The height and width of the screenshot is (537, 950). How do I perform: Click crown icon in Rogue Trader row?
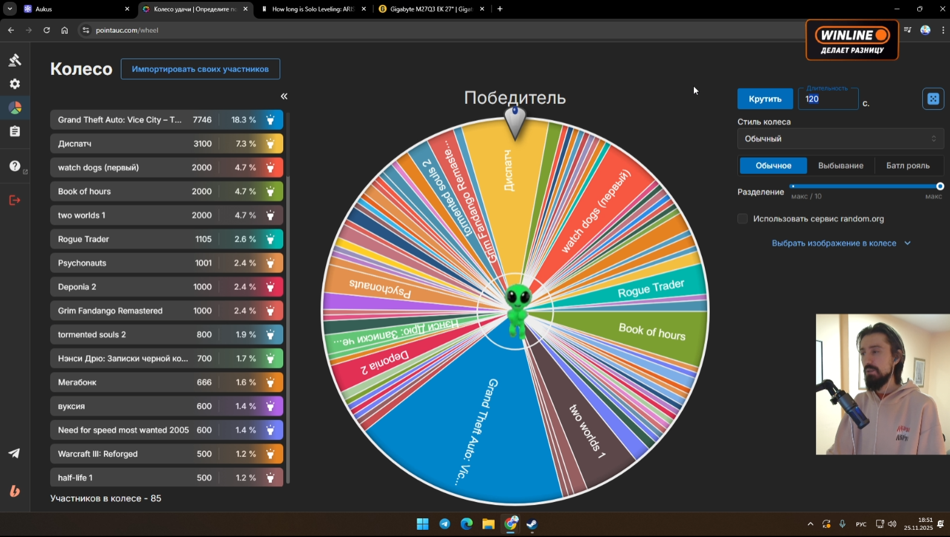point(271,239)
